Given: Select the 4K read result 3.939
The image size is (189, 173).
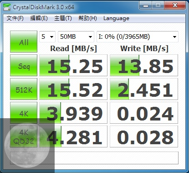Looking at the screenshot, I should pyautogui.click(x=73, y=113).
